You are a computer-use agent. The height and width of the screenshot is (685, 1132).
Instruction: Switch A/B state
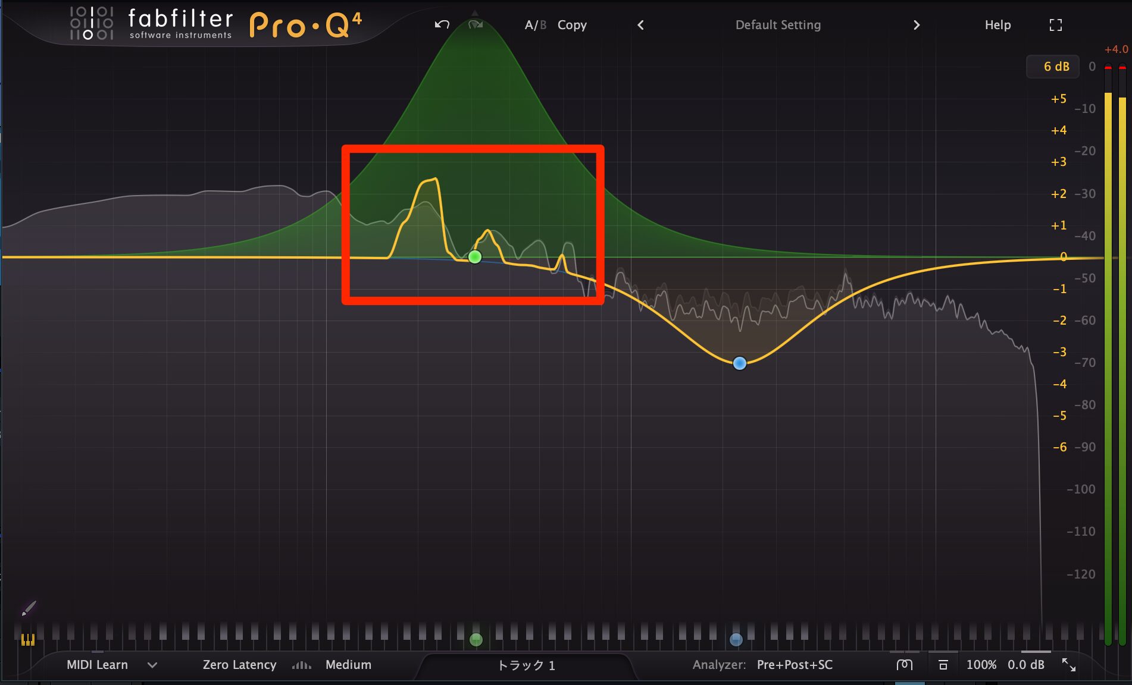[x=535, y=25]
